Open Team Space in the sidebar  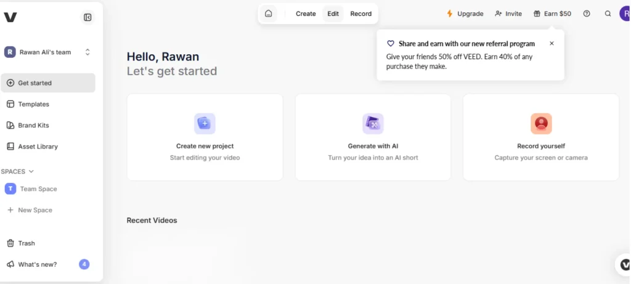(x=38, y=189)
